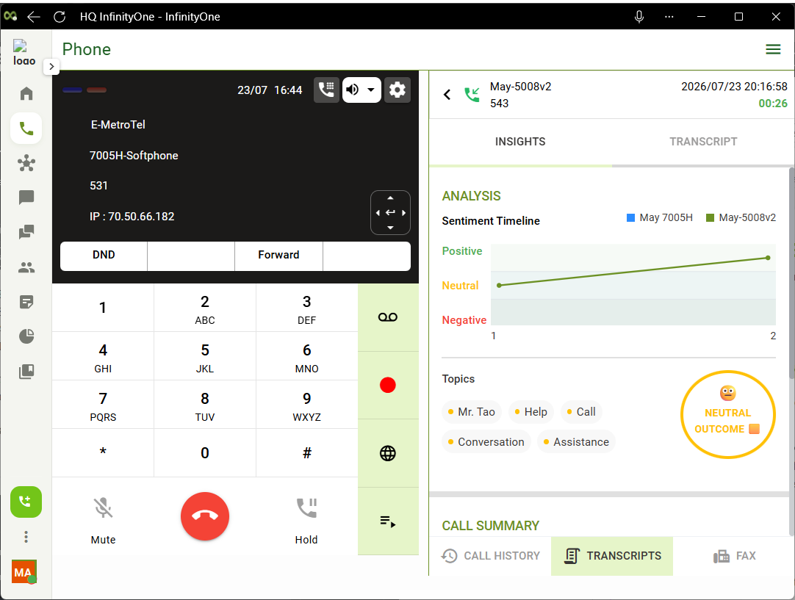Click the MA user avatar
The image size is (795, 600).
tap(24, 571)
